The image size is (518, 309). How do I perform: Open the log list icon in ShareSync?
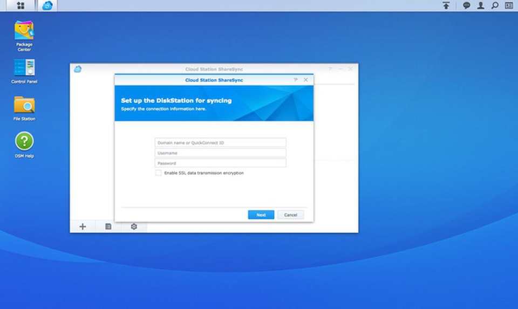tap(108, 226)
